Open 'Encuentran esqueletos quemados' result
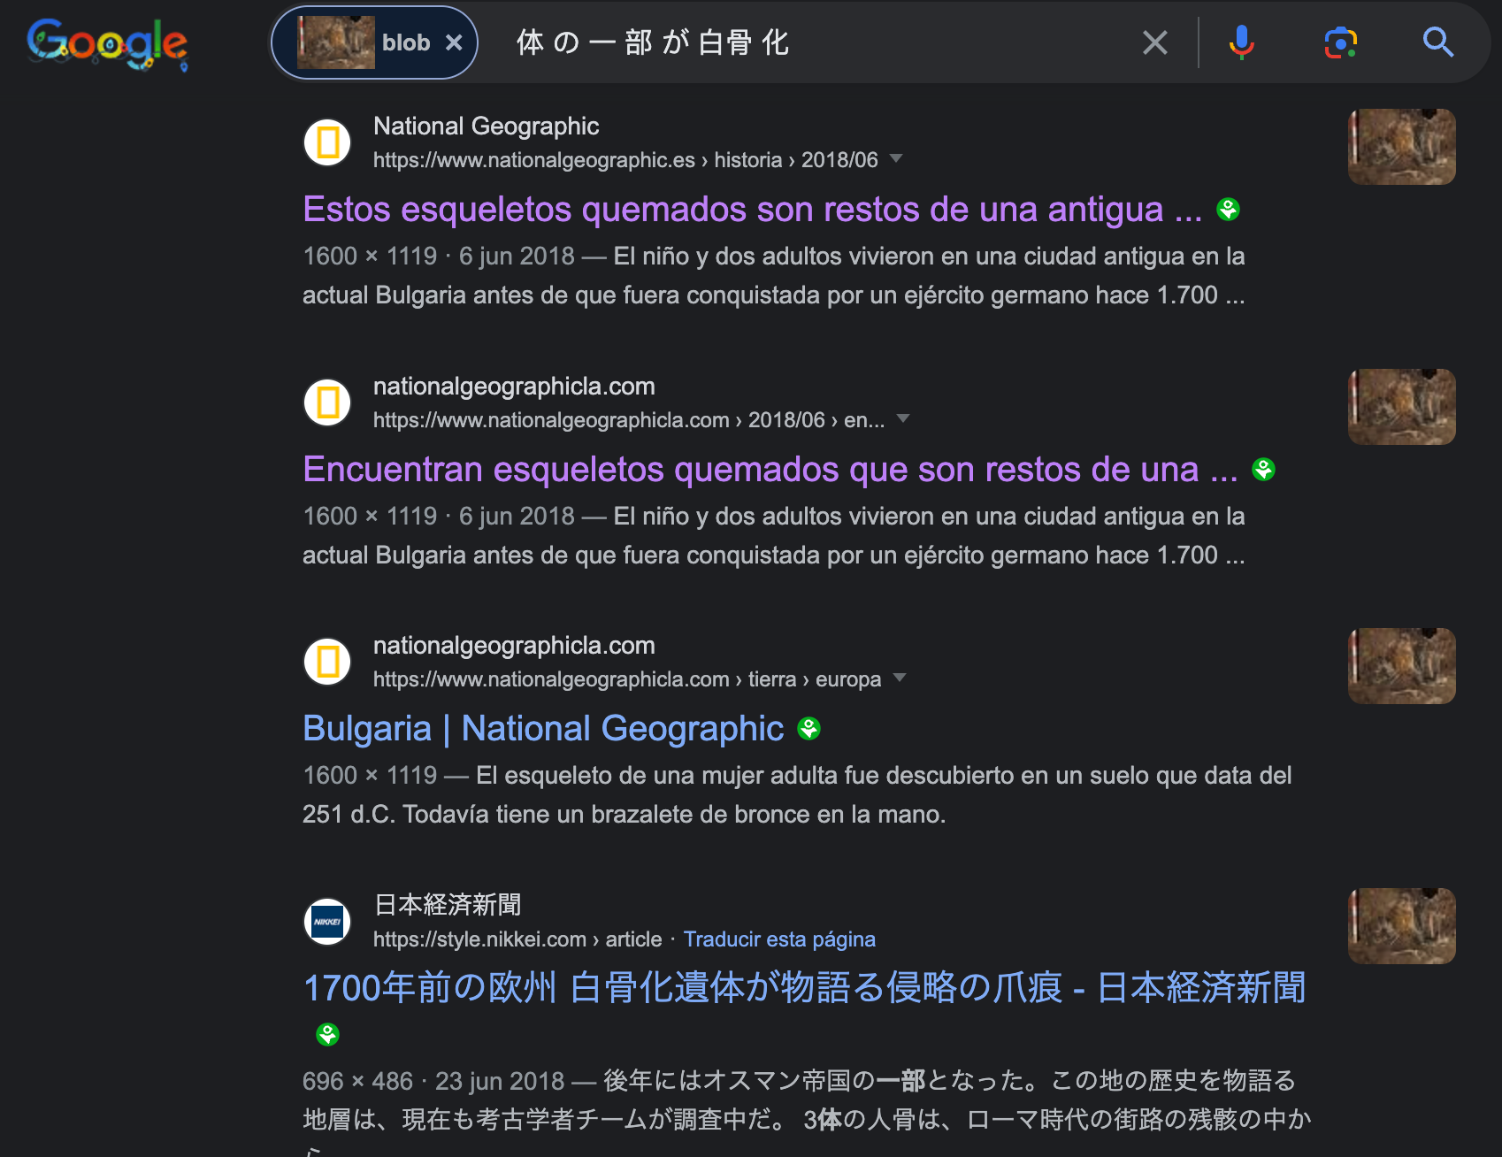This screenshot has width=1502, height=1157. pyautogui.click(x=770, y=470)
